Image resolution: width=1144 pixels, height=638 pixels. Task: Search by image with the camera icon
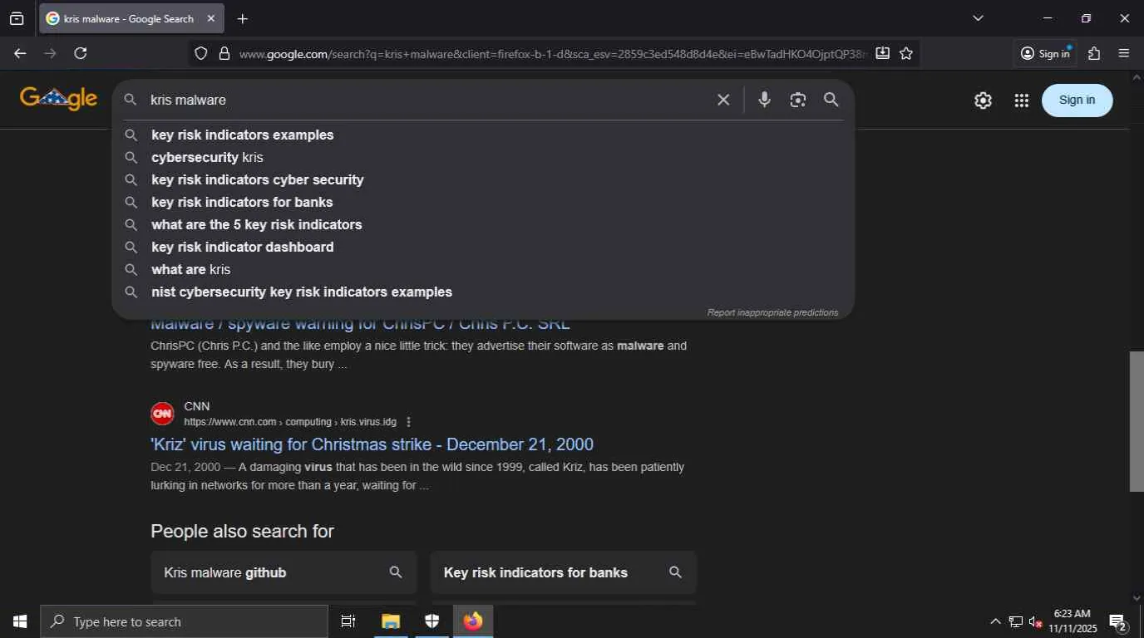click(x=798, y=100)
